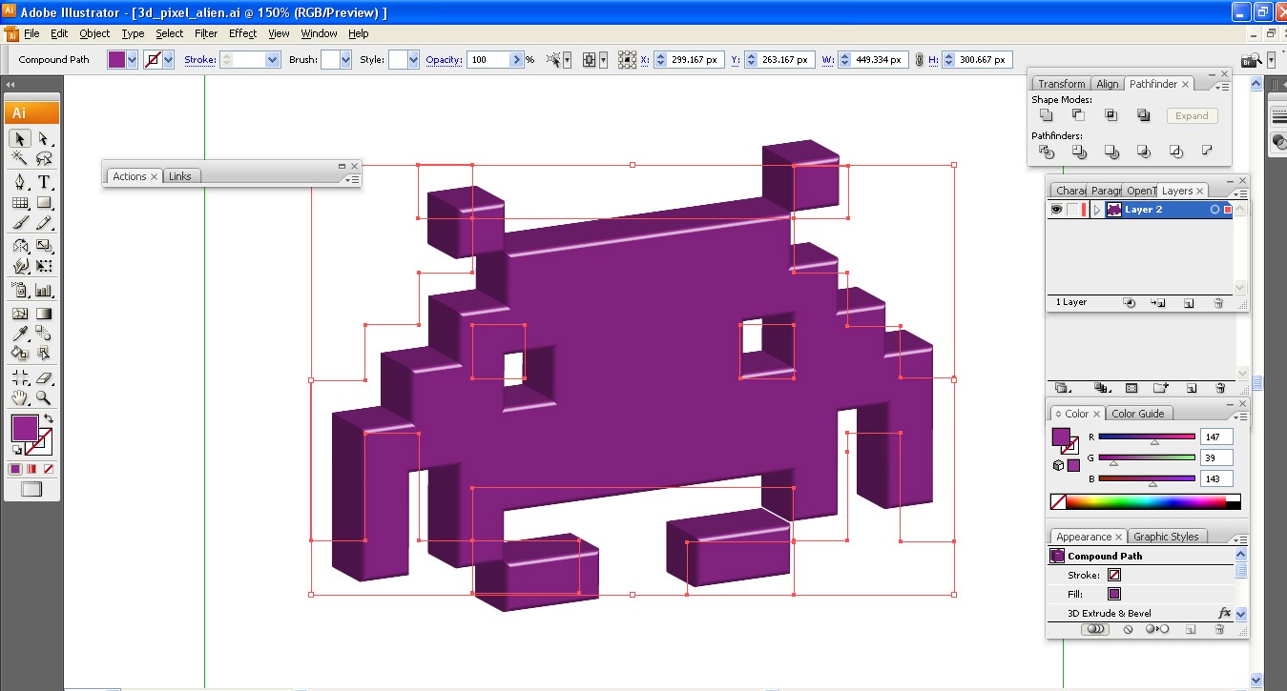Open the Style dropdown in control bar
This screenshot has width=1287, height=691.
point(413,59)
